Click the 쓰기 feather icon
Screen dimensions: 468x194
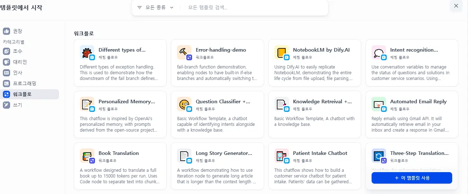[x=6, y=105]
